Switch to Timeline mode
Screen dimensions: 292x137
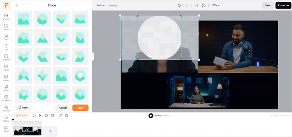tap(21, 115)
